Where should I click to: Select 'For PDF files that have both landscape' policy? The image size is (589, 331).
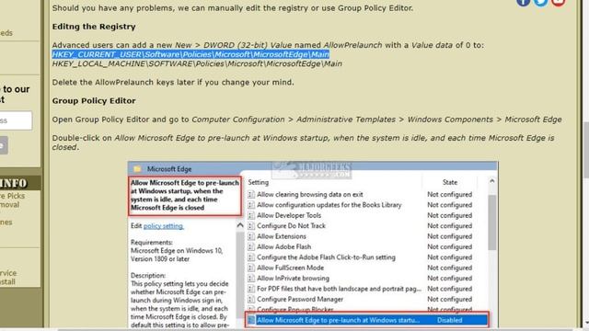pos(339,289)
